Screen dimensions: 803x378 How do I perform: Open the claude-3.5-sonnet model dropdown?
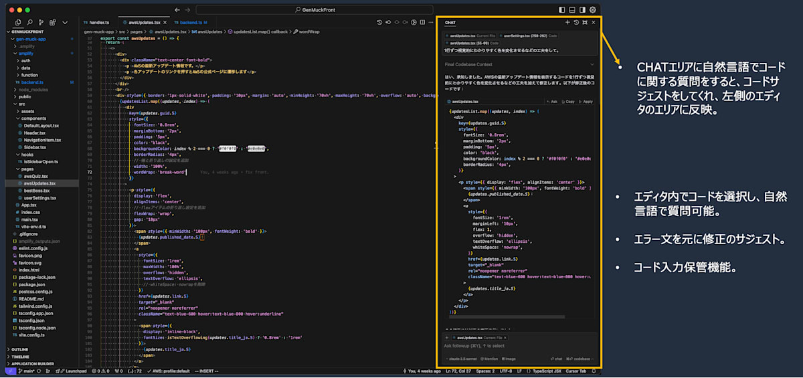click(x=463, y=359)
